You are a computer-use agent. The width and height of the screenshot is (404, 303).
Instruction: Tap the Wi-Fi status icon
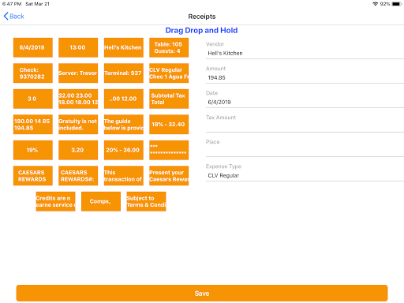(x=375, y=4)
